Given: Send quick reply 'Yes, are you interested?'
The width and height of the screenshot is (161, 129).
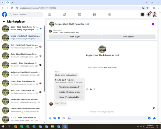Looking at the screenshot, I should point(69,87).
